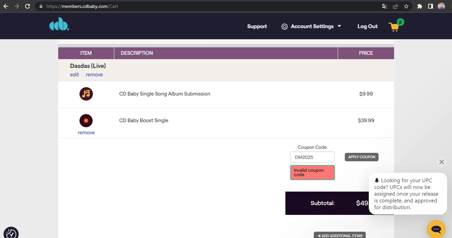Viewport: 452px width, 238px height.
Task: Click the Coupon Code label
Action: point(312,147)
